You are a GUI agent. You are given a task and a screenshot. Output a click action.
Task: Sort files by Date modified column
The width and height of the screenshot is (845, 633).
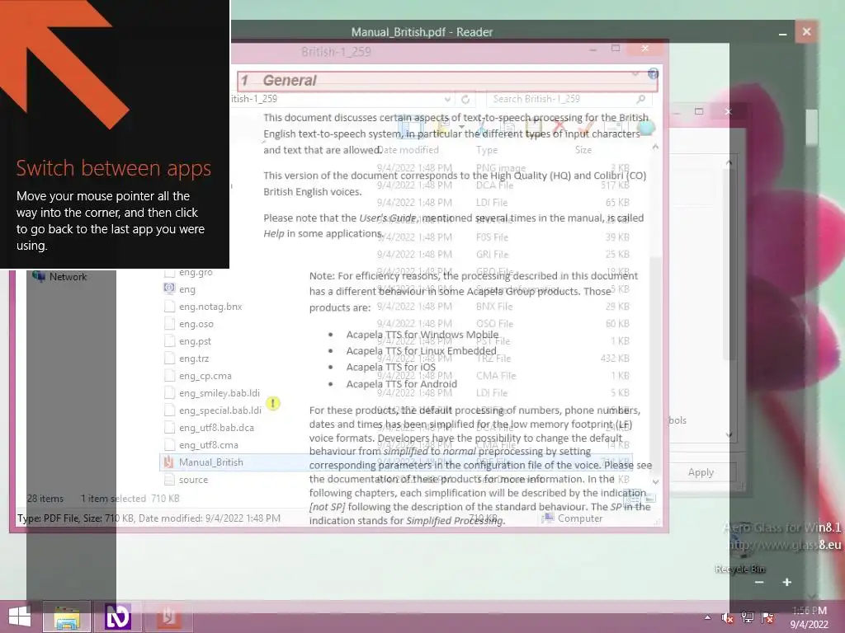coord(408,150)
